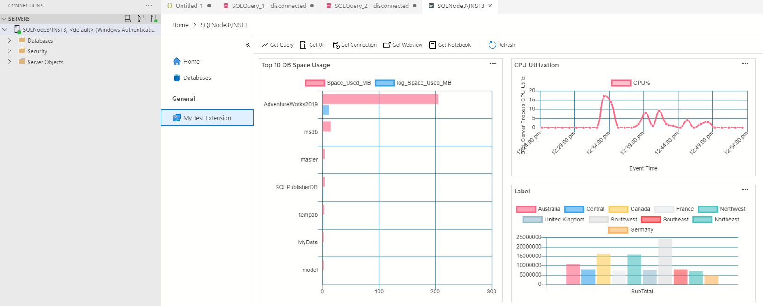Toggle France legend swatch
The width and height of the screenshot is (763, 306).
pyautogui.click(x=664, y=209)
